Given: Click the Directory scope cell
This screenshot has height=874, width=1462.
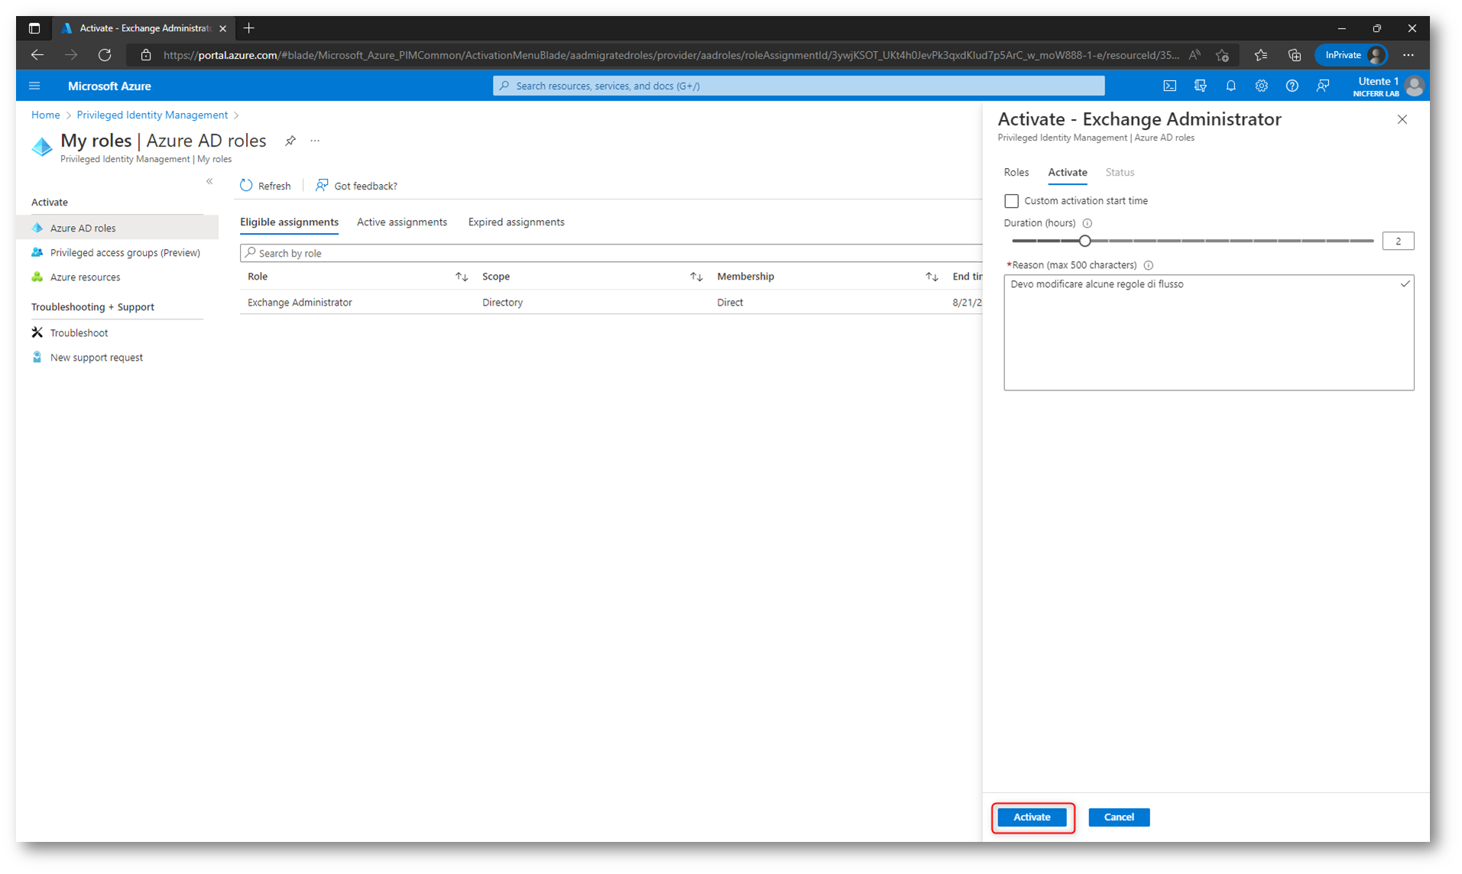Looking at the screenshot, I should point(502,303).
